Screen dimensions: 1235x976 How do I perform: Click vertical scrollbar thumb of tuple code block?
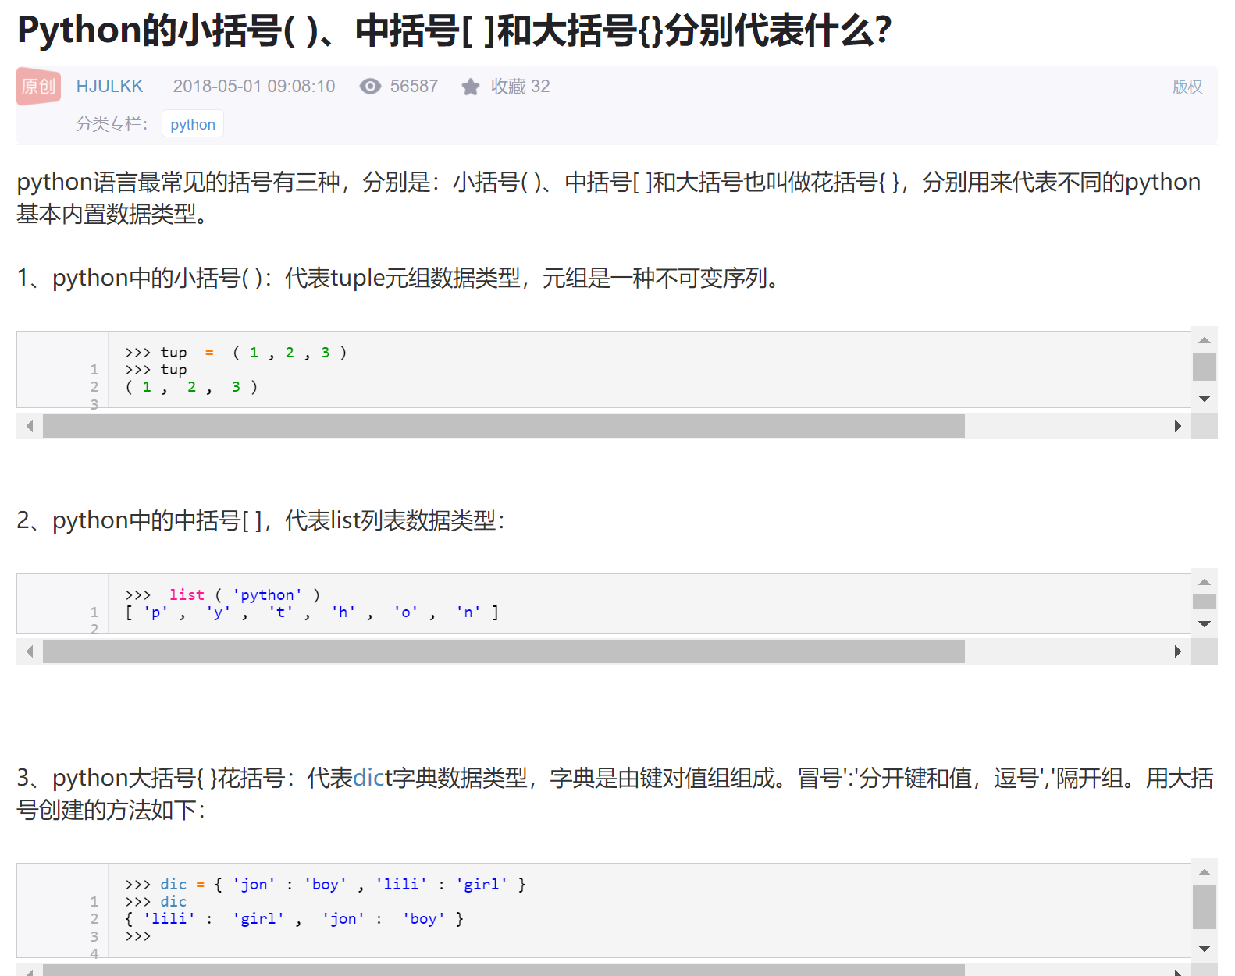(1205, 367)
